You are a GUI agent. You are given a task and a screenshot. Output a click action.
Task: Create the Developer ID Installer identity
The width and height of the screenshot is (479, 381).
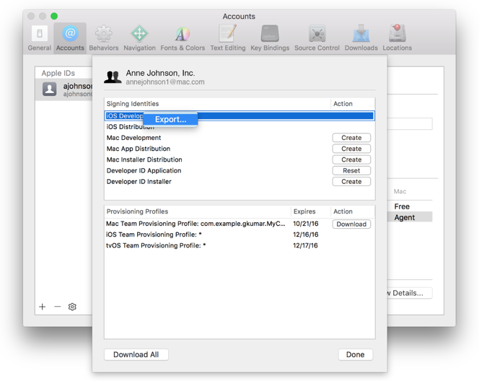click(351, 182)
